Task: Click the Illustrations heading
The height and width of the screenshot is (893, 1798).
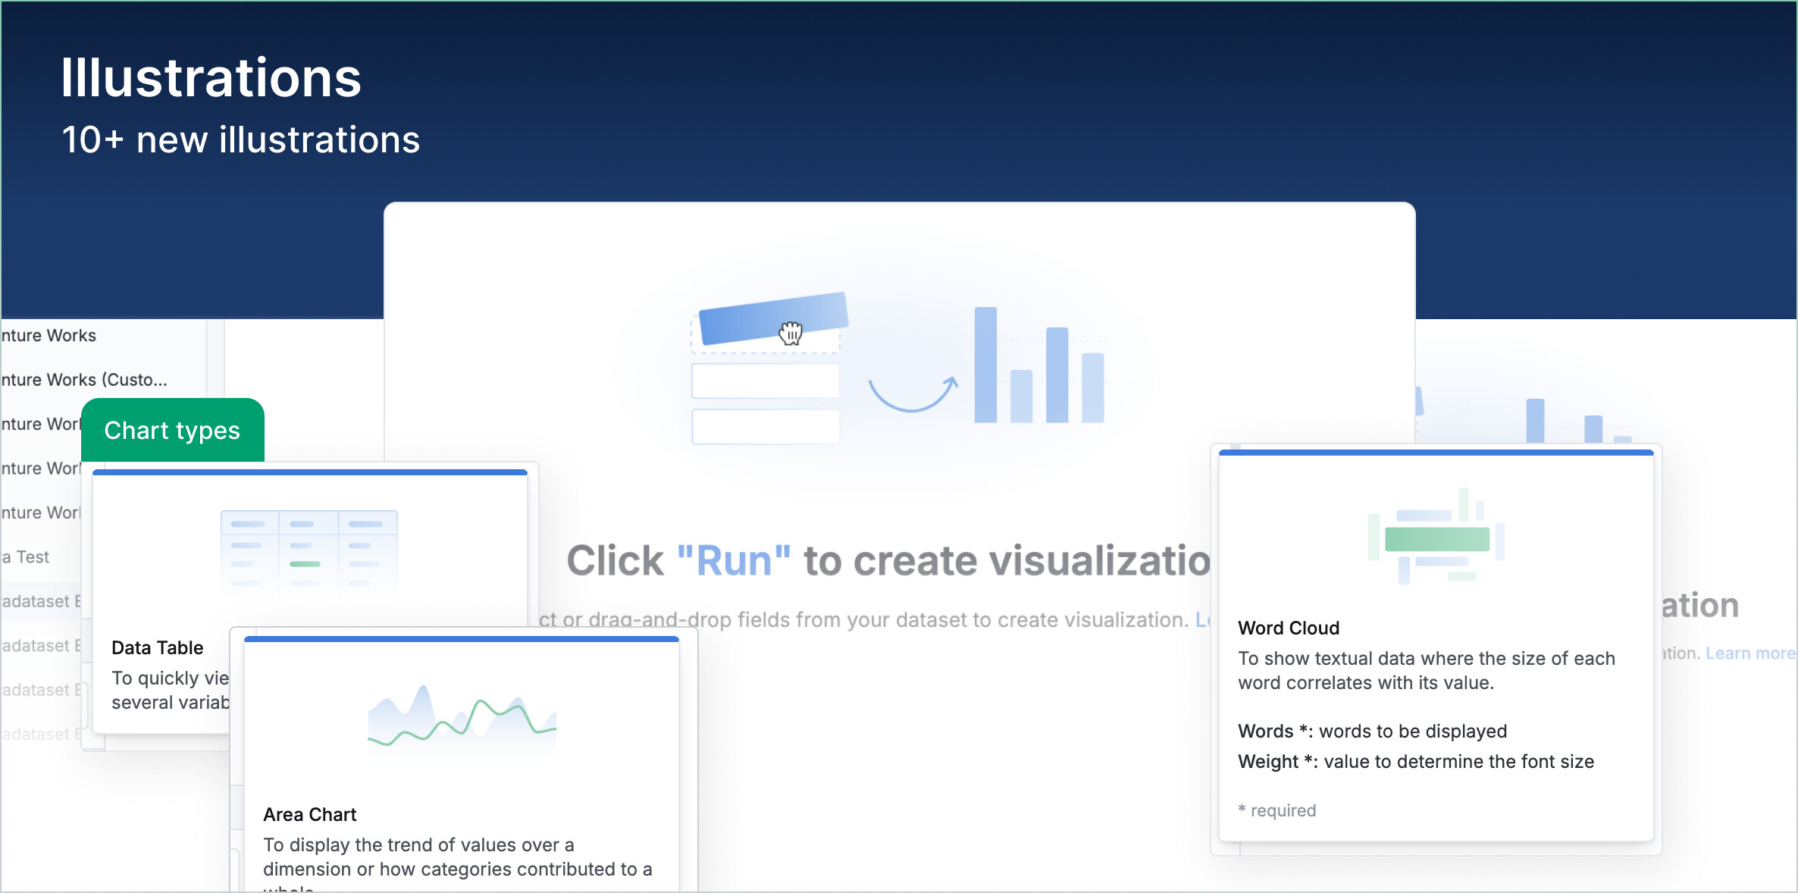Action: pyautogui.click(x=211, y=77)
